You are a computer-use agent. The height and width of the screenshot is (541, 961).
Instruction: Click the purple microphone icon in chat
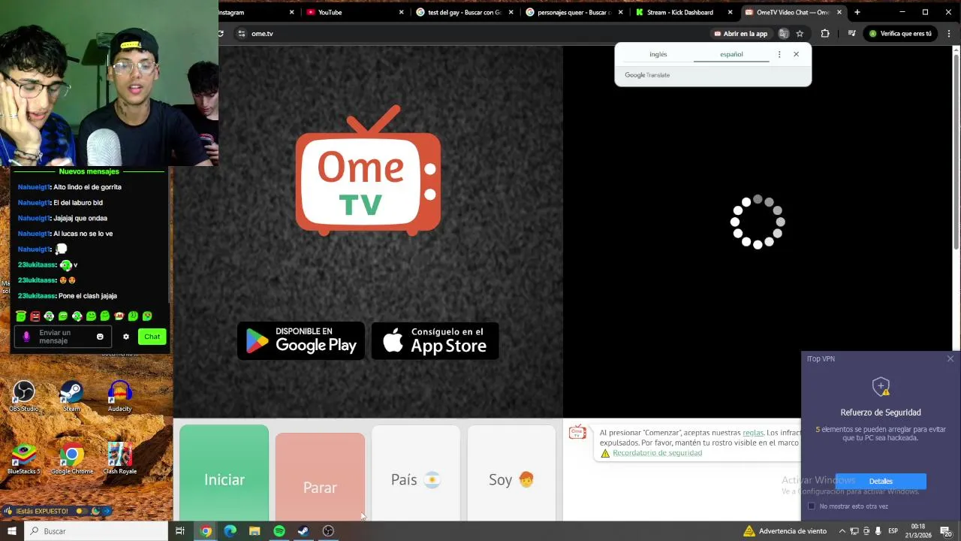(x=26, y=337)
